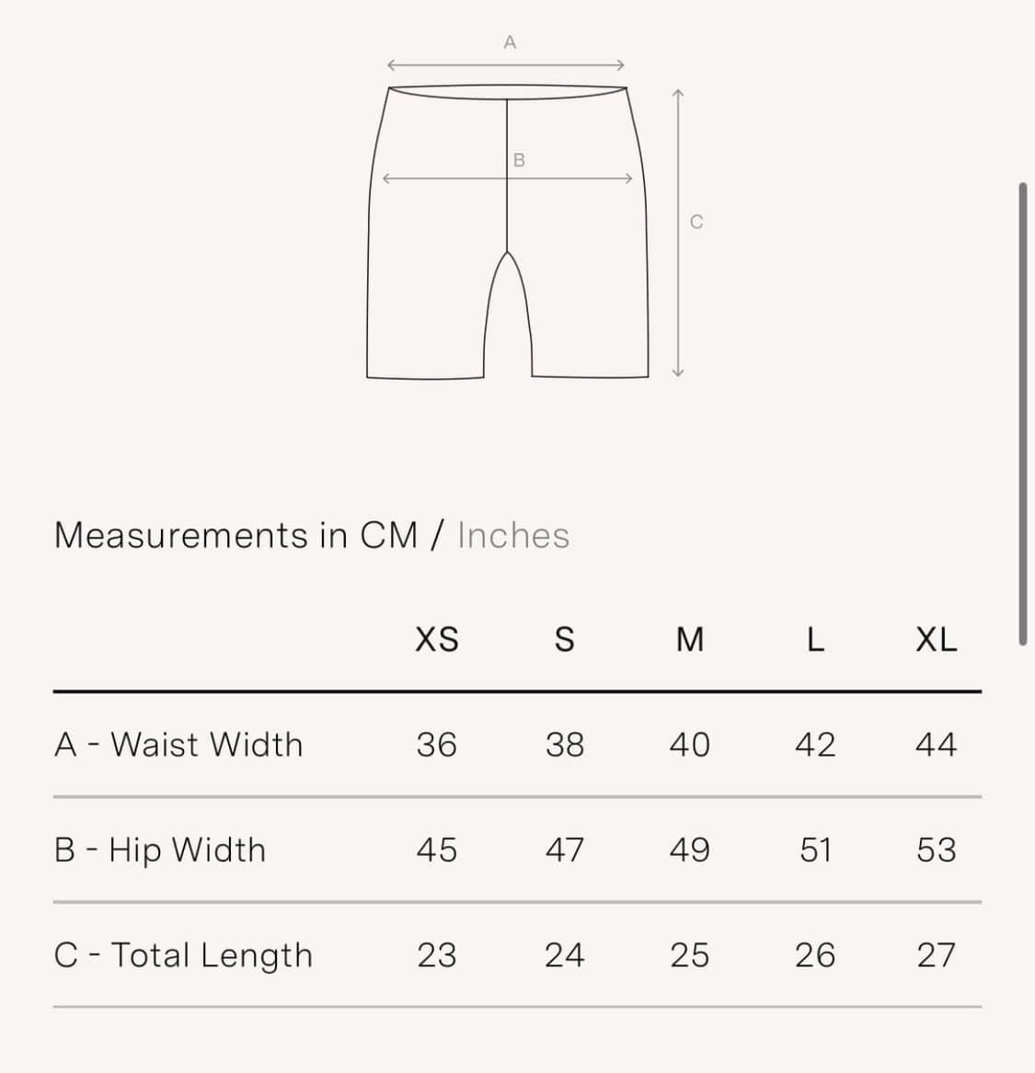Click the A - Waist Width row label
Screen dimensions: 1035x1073
178,745
